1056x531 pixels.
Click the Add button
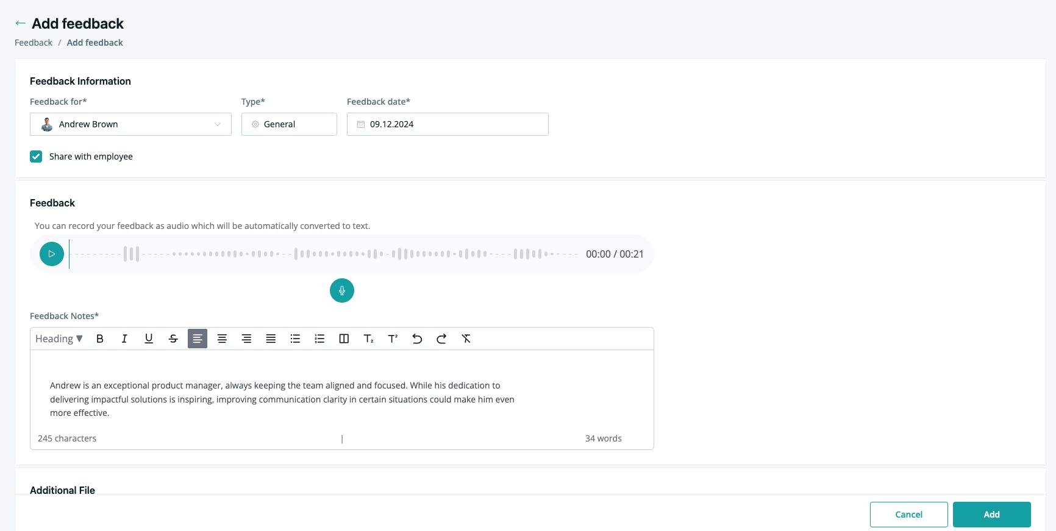[x=992, y=515]
